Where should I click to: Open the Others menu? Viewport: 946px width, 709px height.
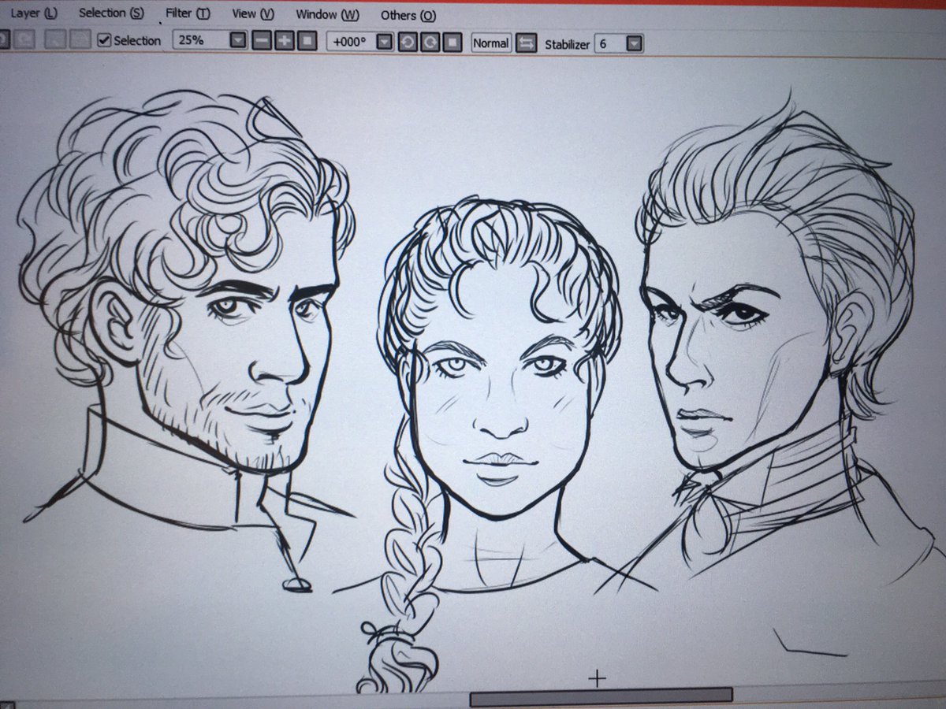(x=408, y=16)
